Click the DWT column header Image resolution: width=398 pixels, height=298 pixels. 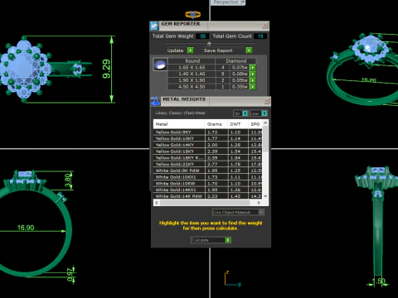pyautogui.click(x=238, y=124)
